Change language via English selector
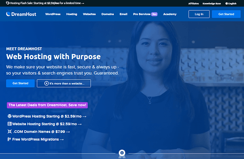This screenshot has height=159, width=244. 231,4
